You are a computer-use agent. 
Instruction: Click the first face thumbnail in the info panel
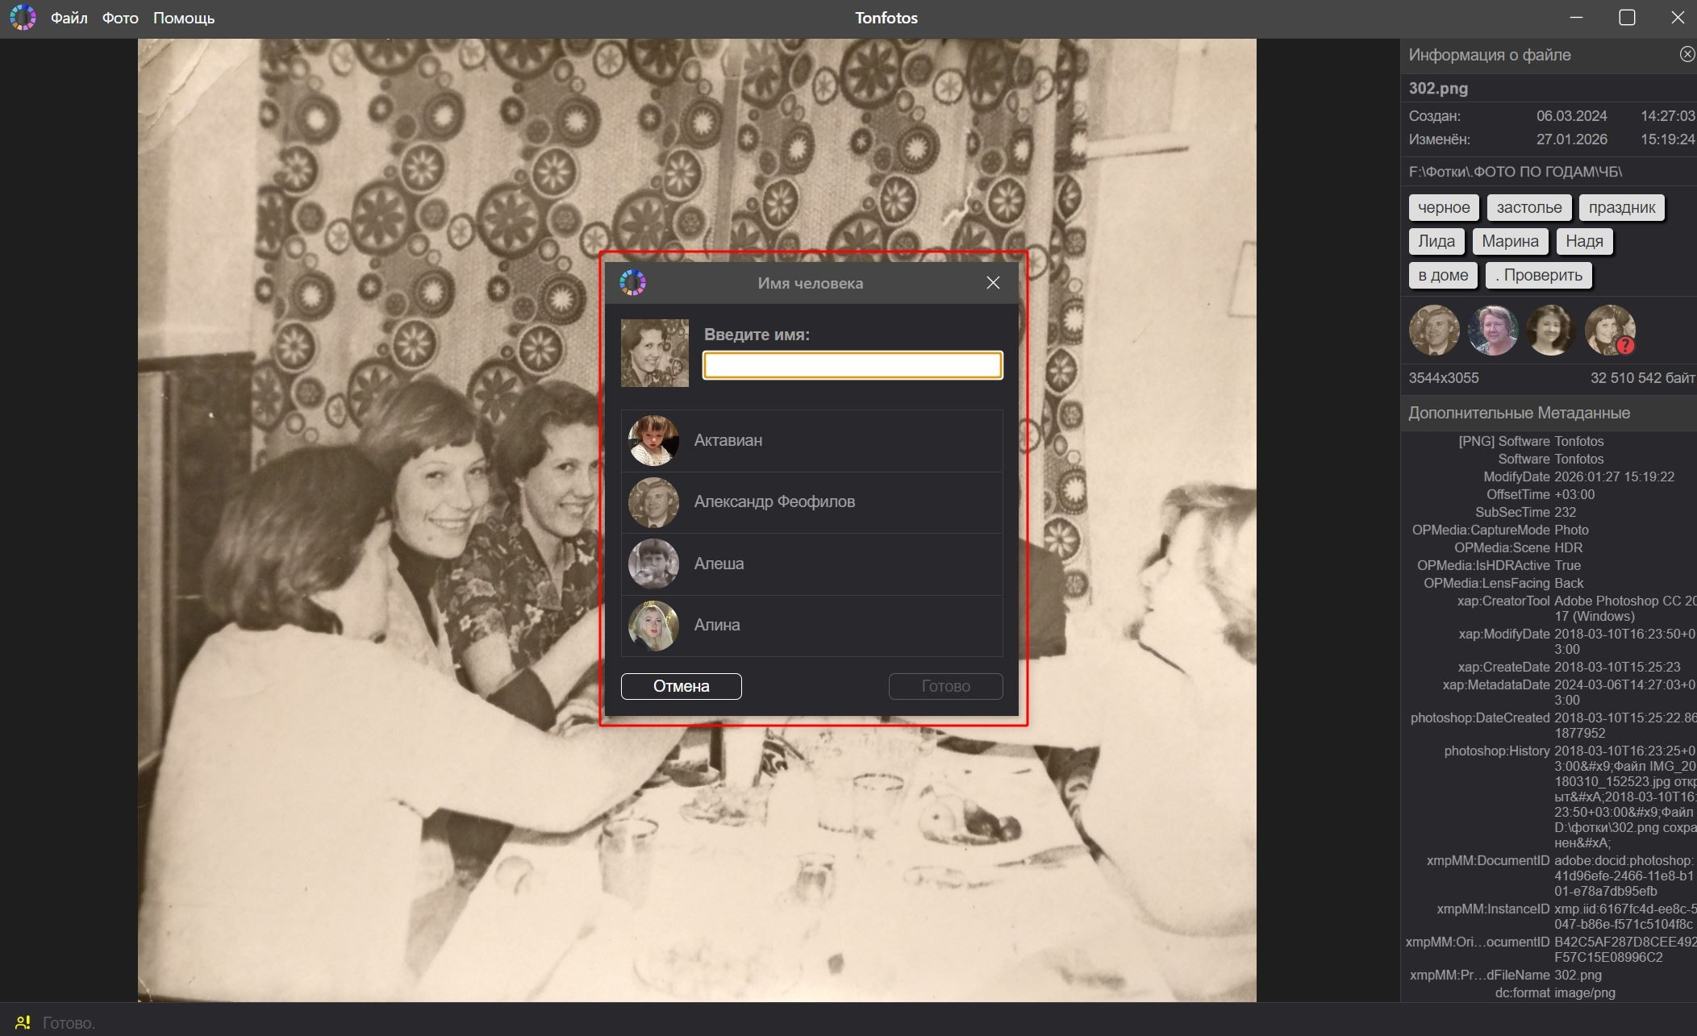point(1433,330)
